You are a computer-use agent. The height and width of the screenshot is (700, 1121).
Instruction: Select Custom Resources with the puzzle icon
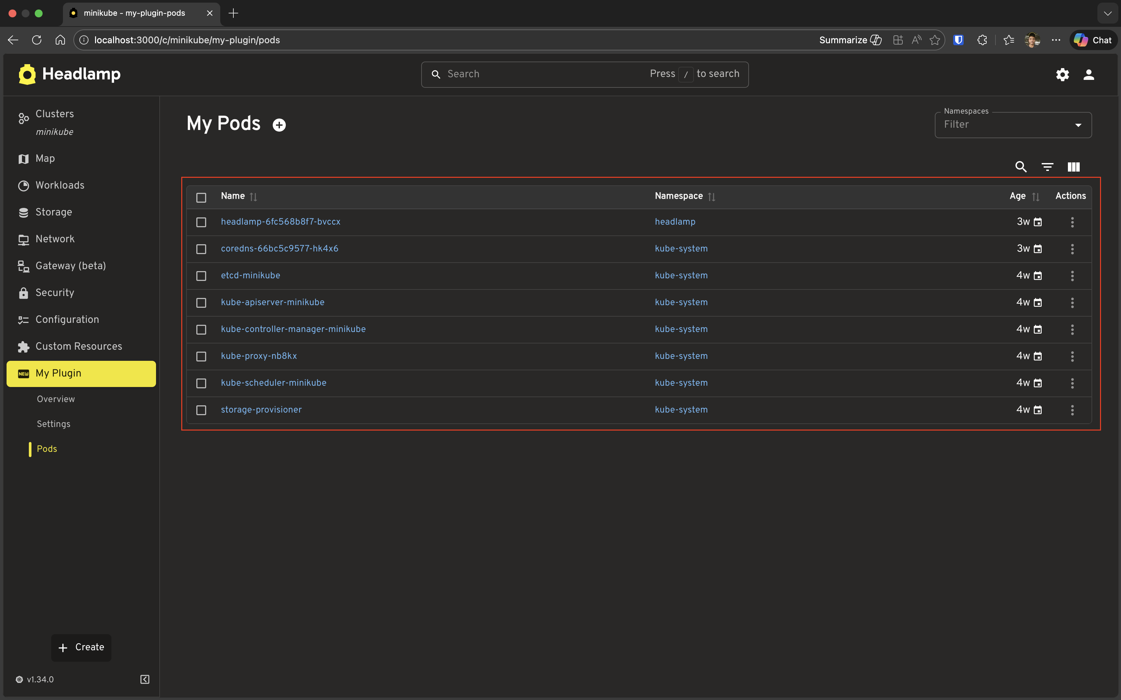(79, 346)
